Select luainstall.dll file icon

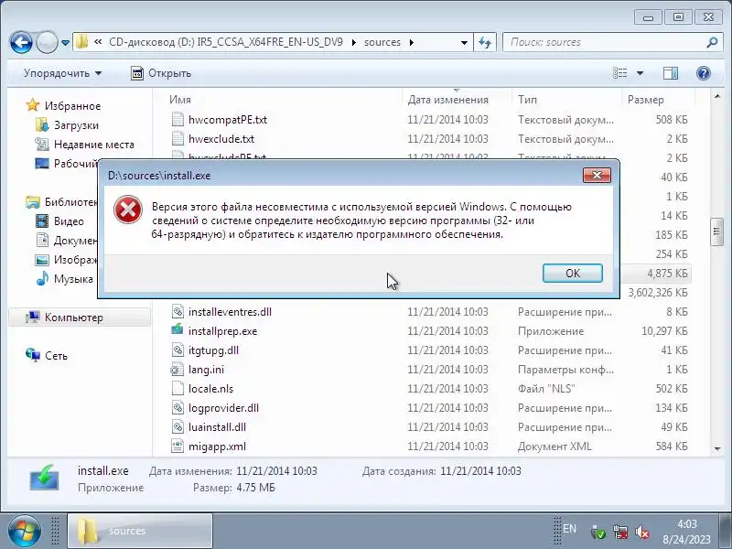click(178, 426)
